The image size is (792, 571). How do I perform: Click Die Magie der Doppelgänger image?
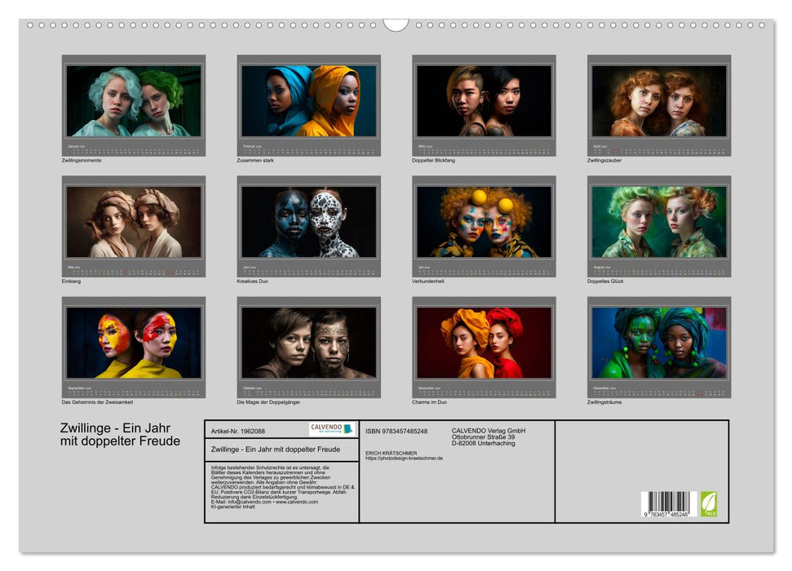(308, 343)
